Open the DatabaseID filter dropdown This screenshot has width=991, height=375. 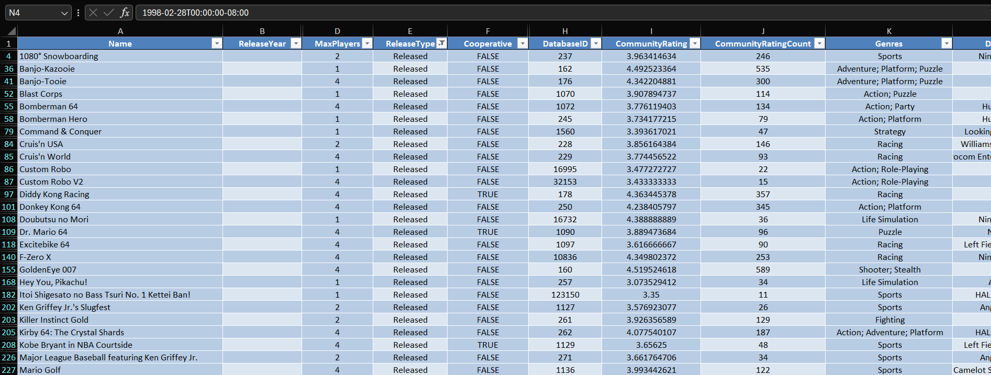[x=596, y=43]
